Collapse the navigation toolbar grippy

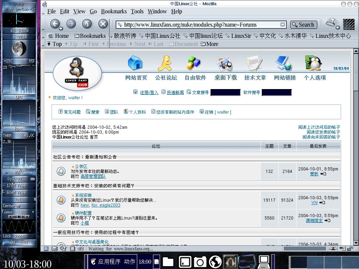[x=43, y=25]
